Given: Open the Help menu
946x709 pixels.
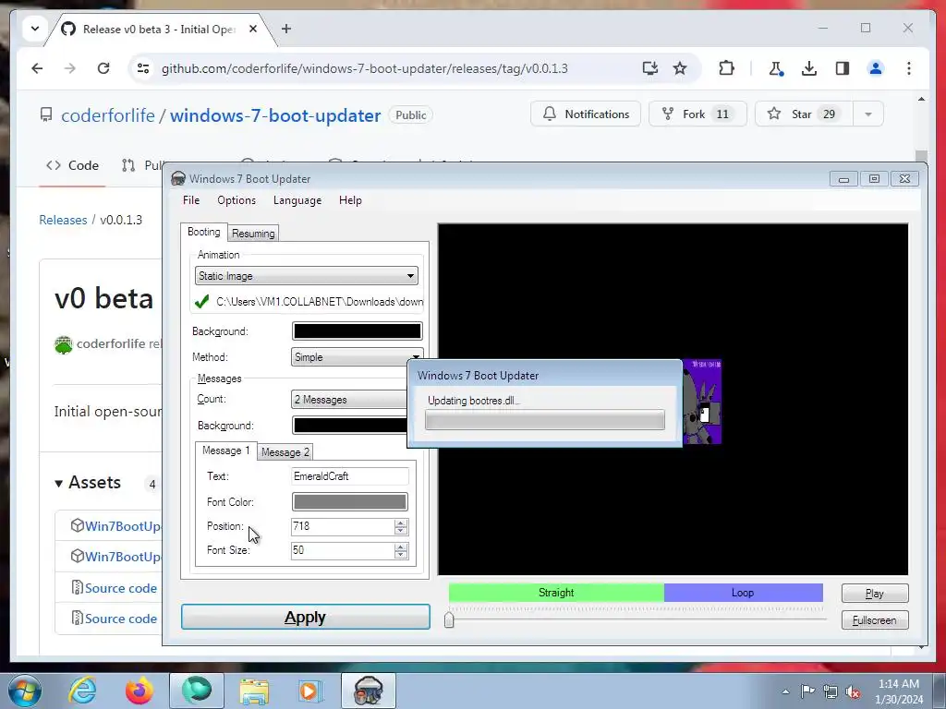Looking at the screenshot, I should (x=350, y=200).
